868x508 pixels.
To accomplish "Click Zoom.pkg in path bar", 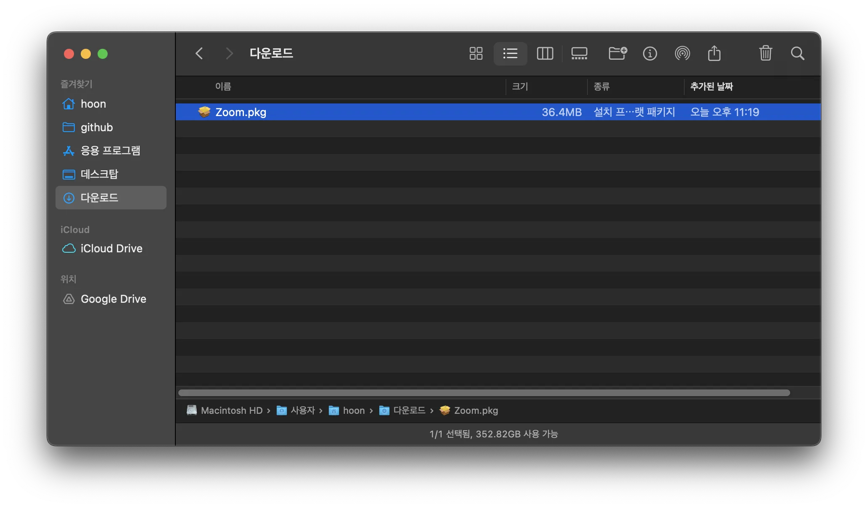I will pyautogui.click(x=468, y=410).
